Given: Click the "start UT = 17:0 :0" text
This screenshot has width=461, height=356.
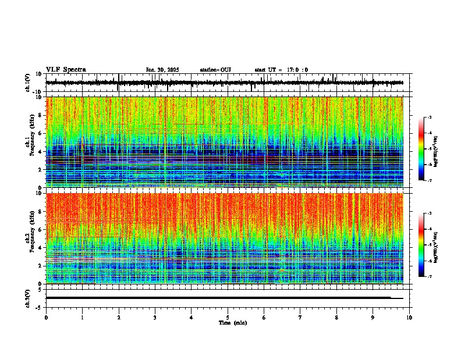Looking at the screenshot, I should (x=281, y=70).
